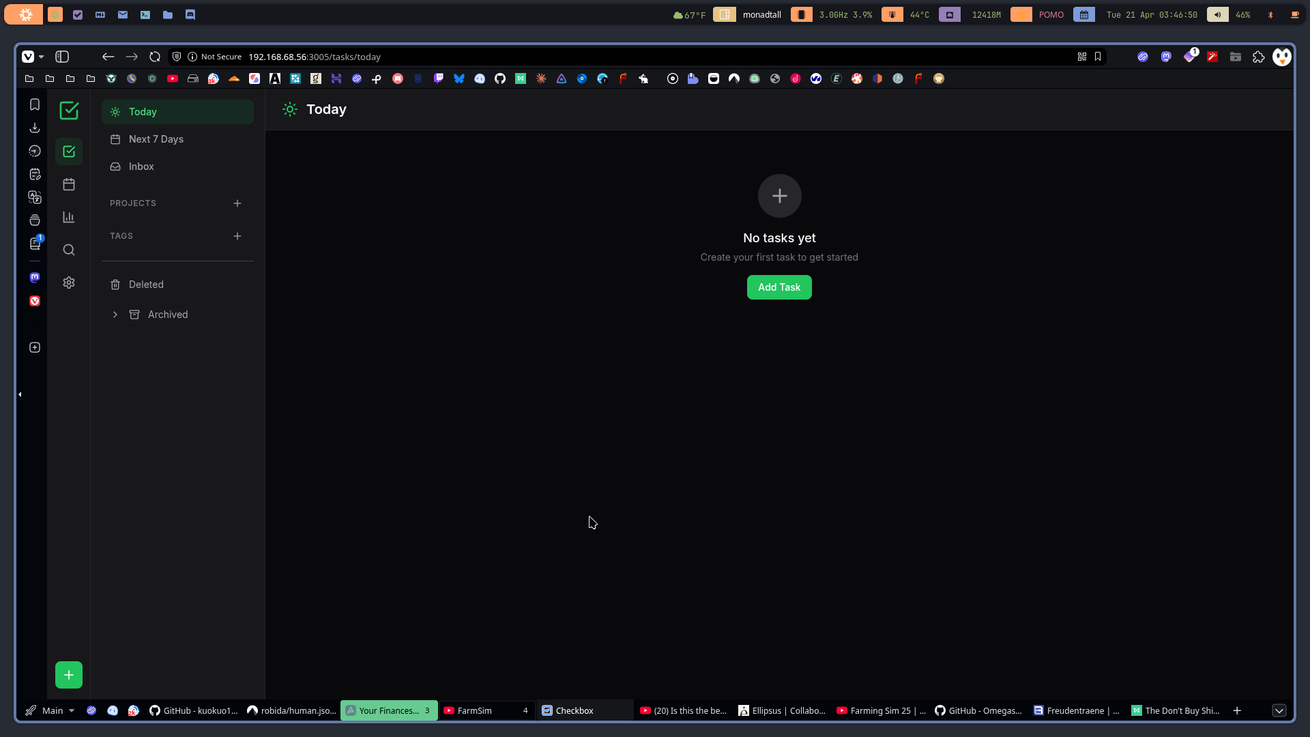This screenshot has width=1310, height=737.
Task: Click the tasks checkmark icon in sidebar
Action: [x=69, y=151]
